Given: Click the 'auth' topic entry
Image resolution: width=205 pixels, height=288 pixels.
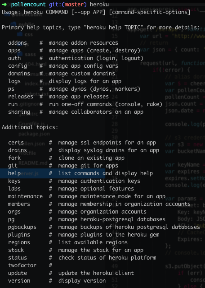Looking at the screenshot, I should [14, 58].
